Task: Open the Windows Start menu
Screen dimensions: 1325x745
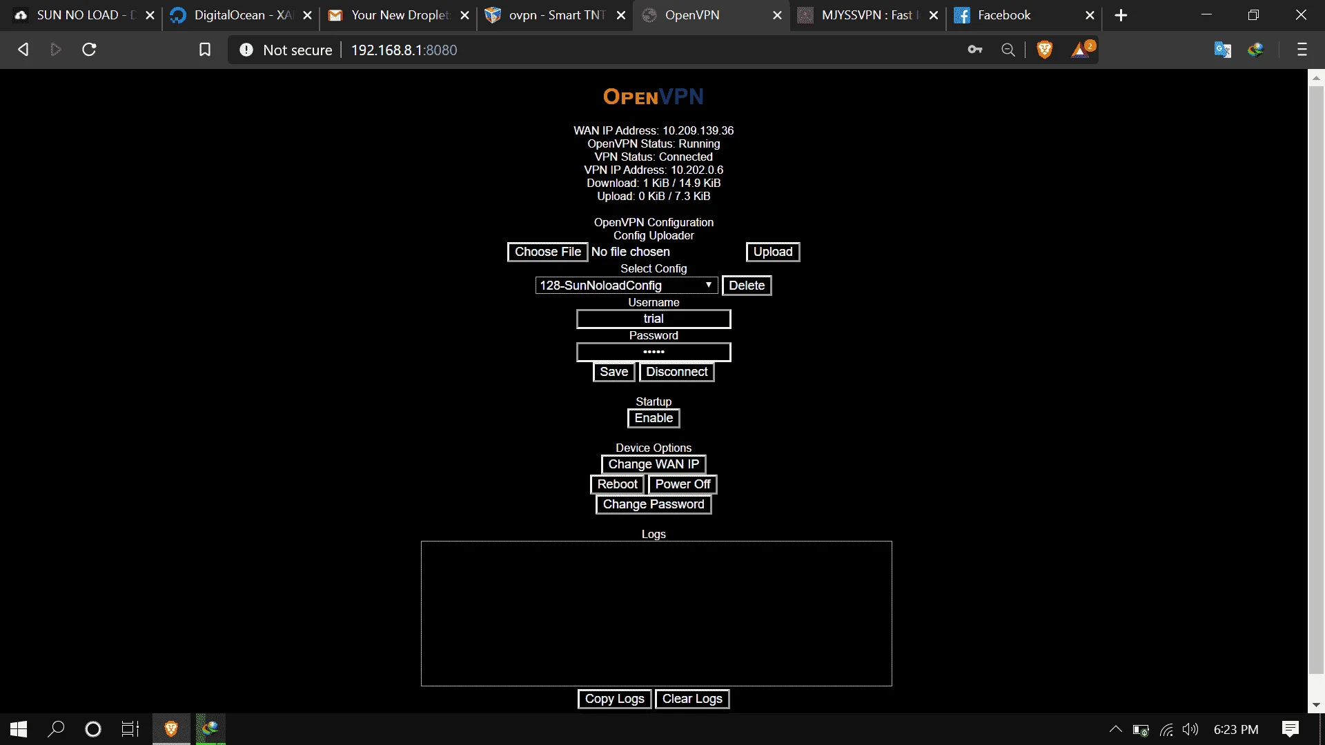Action: (x=19, y=729)
